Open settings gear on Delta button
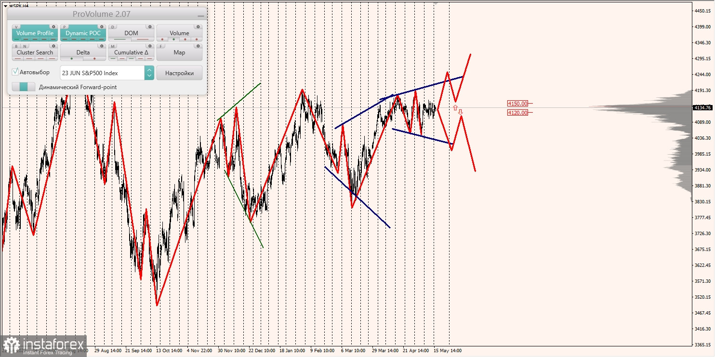This screenshot has height=357, width=715. pos(102,46)
